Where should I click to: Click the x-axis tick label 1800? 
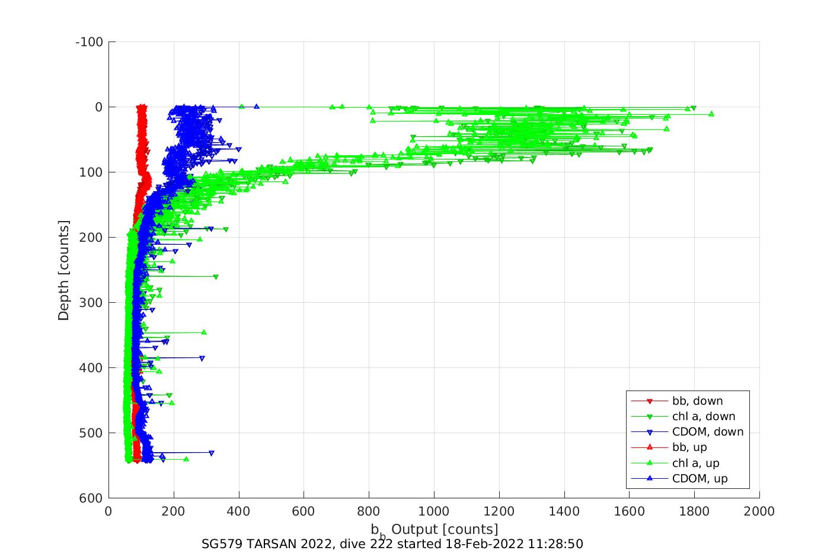pyautogui.click(x=694, y=511)
